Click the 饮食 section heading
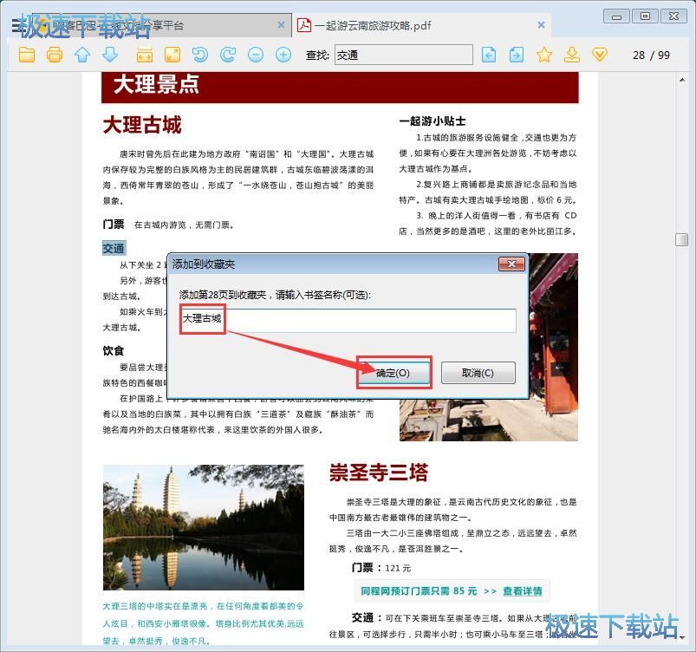This screenshot has width=696, height=652. (x=114, y=351)
